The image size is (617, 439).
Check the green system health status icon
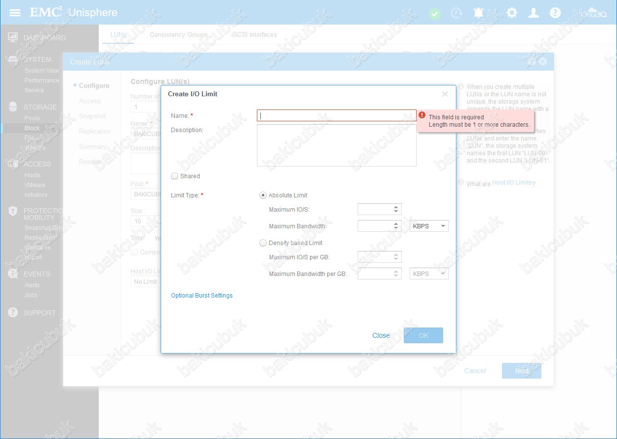[x=435, y=13]
